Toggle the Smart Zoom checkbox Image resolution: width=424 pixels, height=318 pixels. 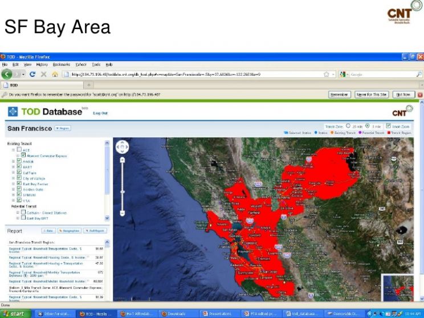click(388, 126)
